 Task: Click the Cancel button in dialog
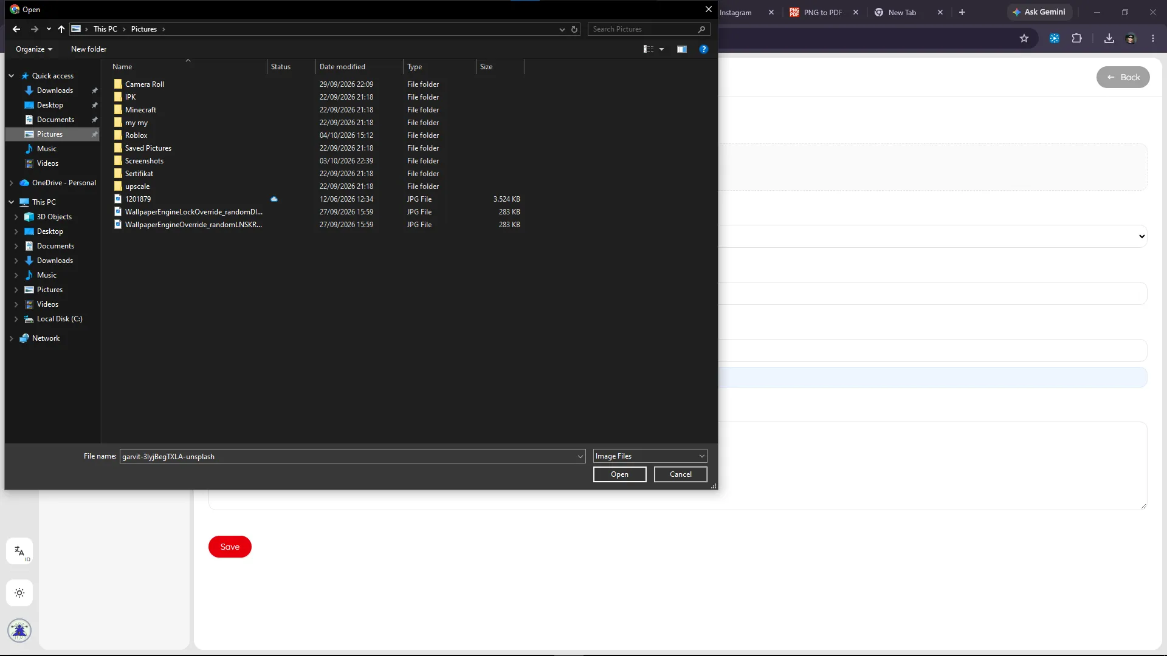pyautogui.click(x=680, y=474)
